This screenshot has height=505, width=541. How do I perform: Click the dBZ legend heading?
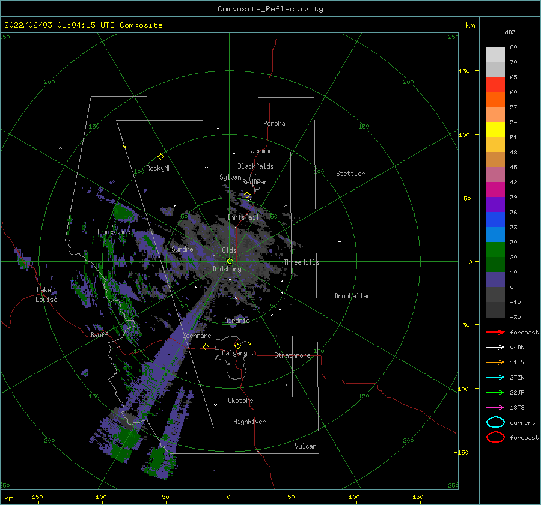(x=510, y=32)
